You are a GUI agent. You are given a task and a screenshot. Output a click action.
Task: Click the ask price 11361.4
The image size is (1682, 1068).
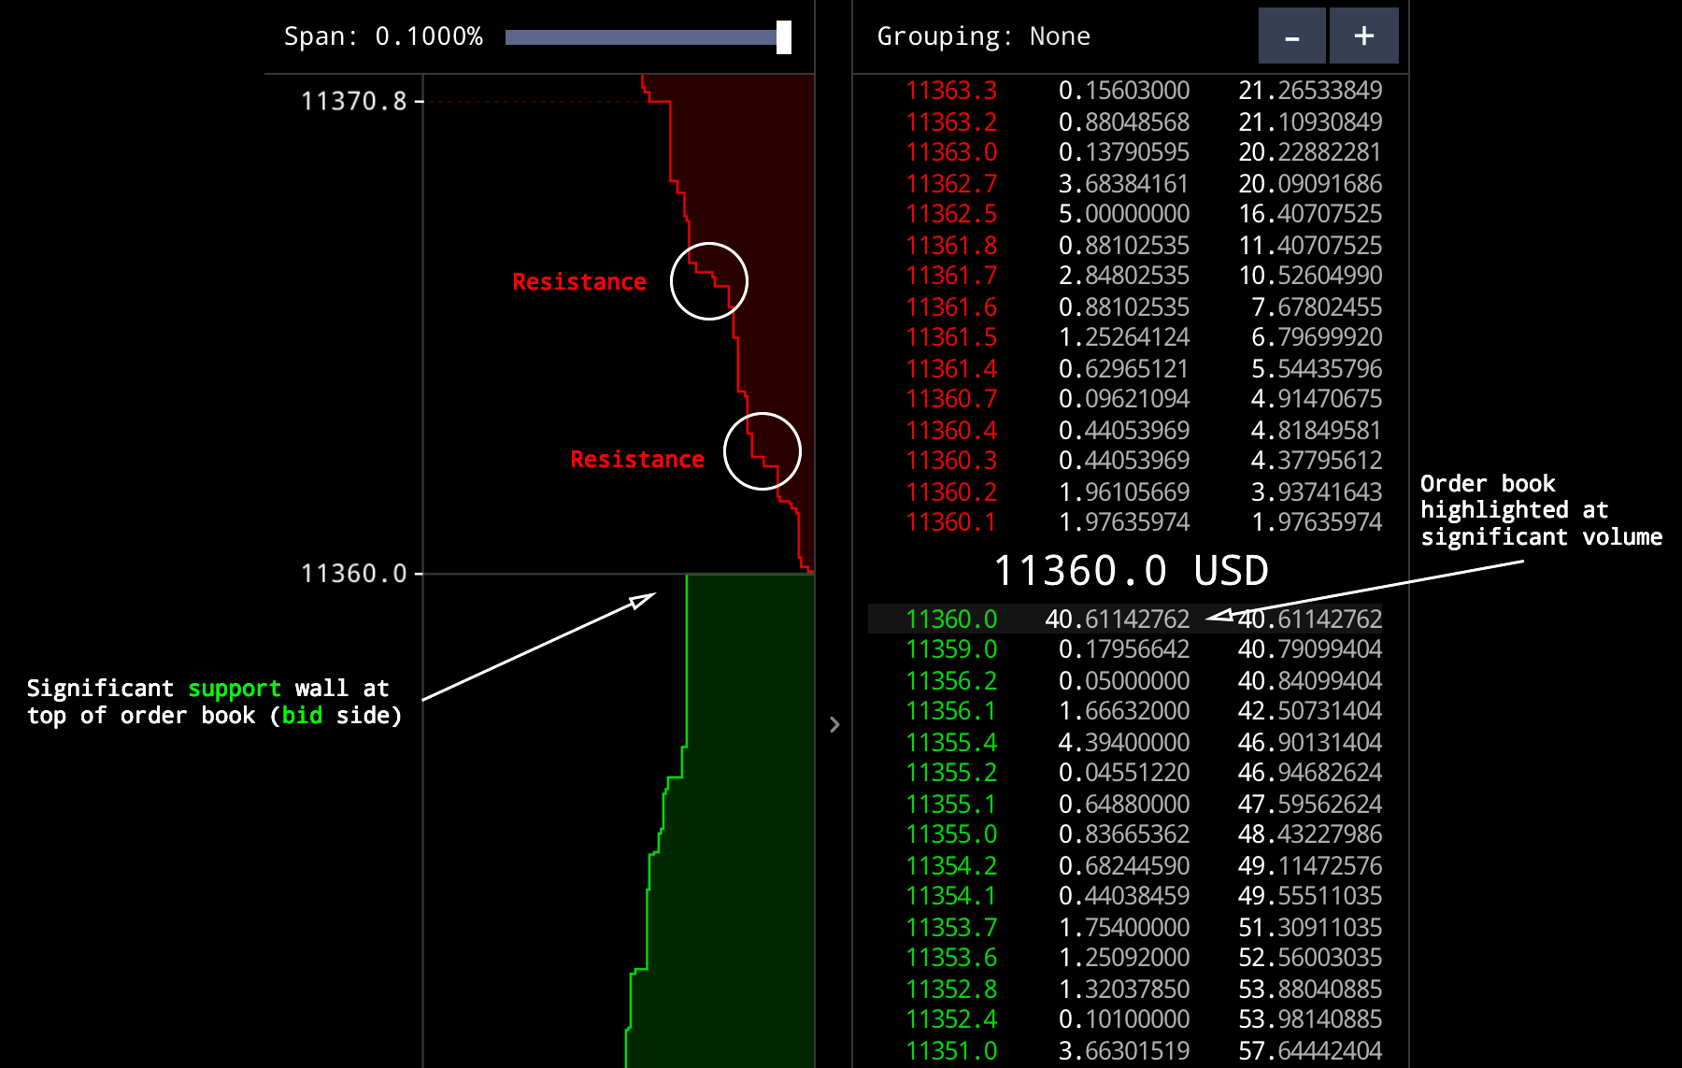(951, 368)
